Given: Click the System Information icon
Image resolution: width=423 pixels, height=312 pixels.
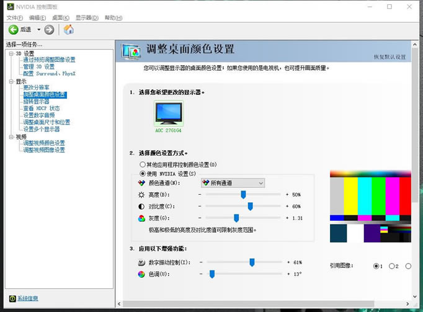Looking at the screenshot, I should pos(12,298).
